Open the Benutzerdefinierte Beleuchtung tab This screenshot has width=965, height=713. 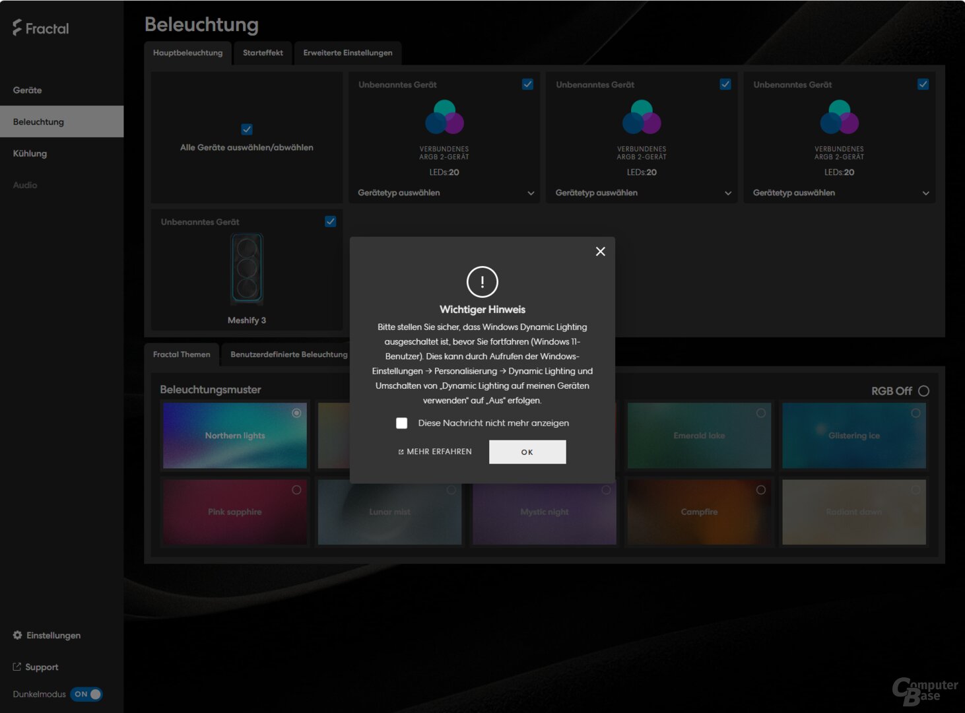coord(288,355)
